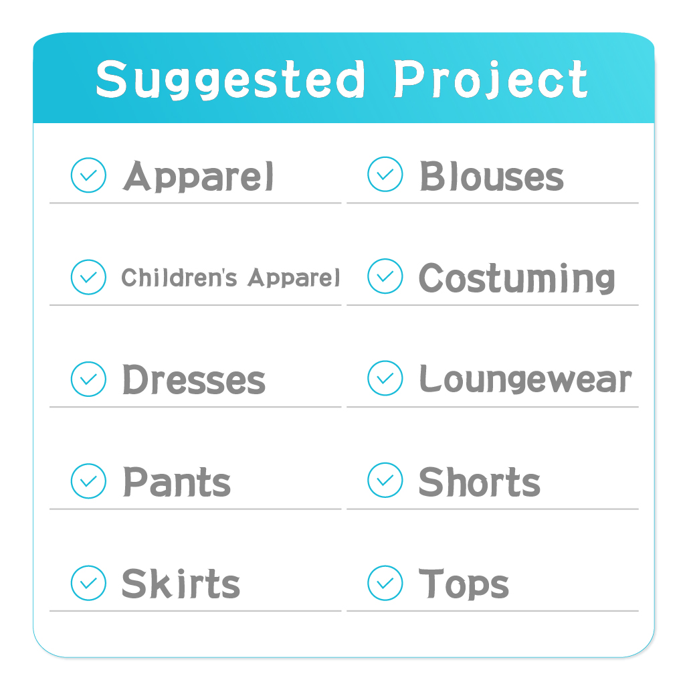Select the check circle next to Children's Apparel
The width and height of the screenshot is (685, 686).
(88, 277)
